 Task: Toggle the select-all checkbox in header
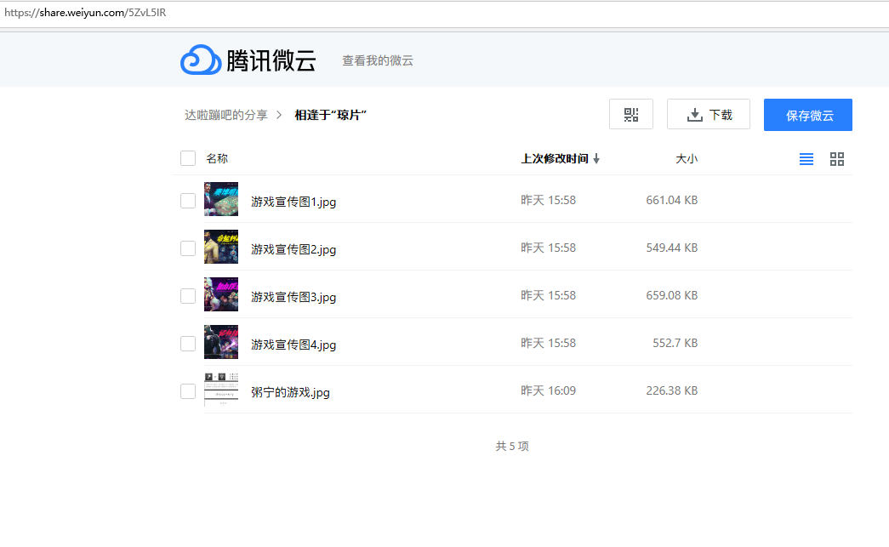click(x=188, y=158)
